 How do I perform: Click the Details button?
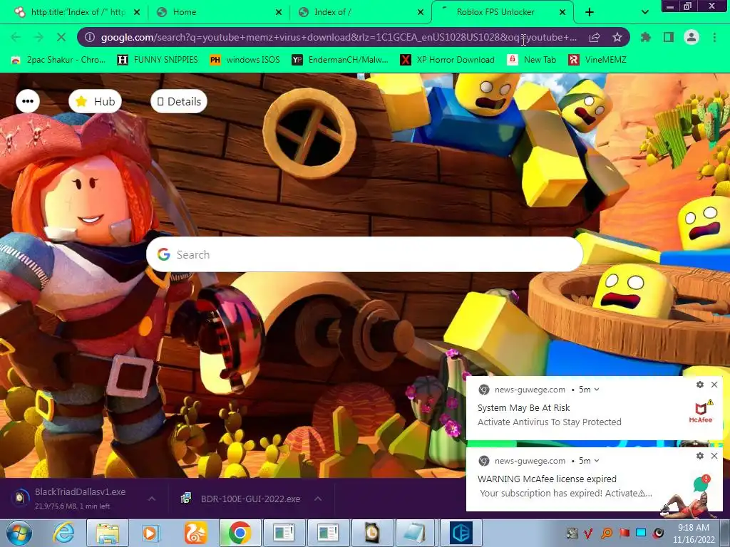(x=179, y=101)
